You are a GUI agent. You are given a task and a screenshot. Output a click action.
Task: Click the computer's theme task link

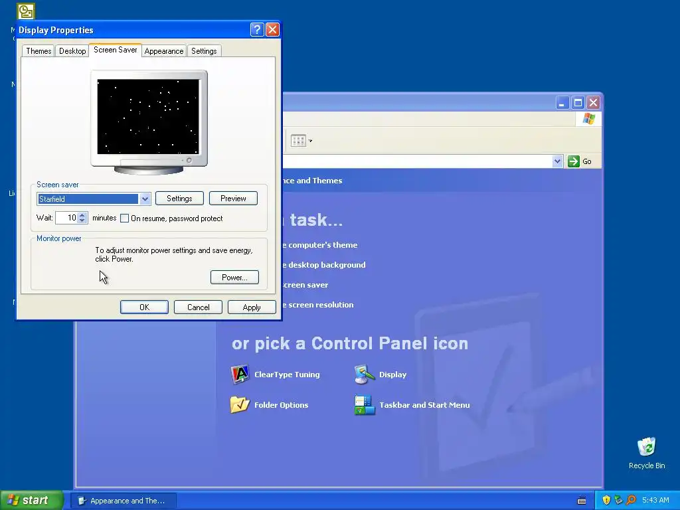tap(320, 245)
